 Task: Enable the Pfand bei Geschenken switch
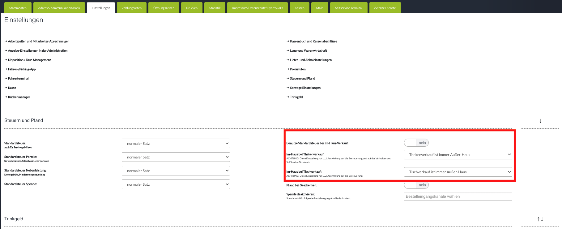tap(416, 185)
